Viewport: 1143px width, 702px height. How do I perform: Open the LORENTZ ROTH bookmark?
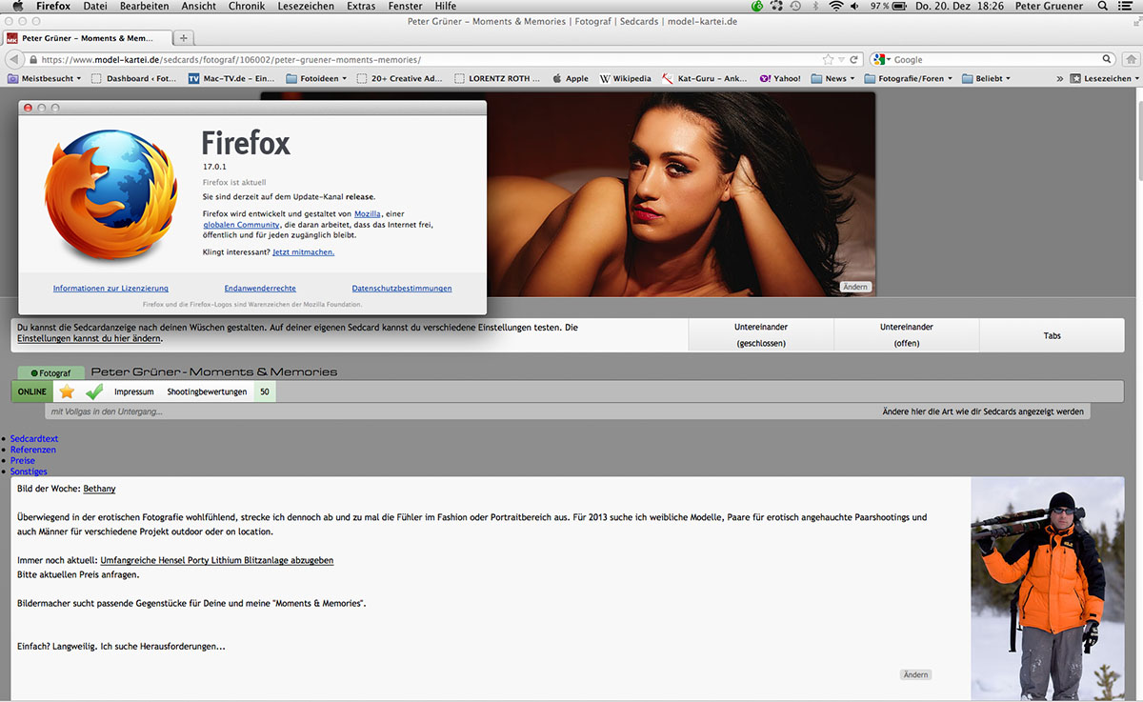point(498,78)
